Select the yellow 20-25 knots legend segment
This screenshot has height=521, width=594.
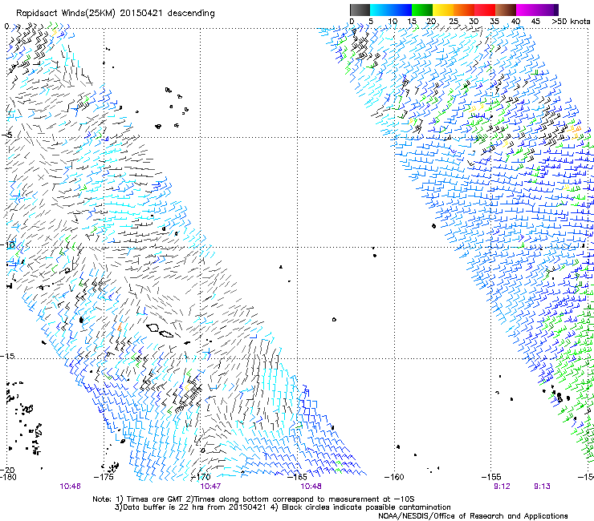tap(443, 10)
